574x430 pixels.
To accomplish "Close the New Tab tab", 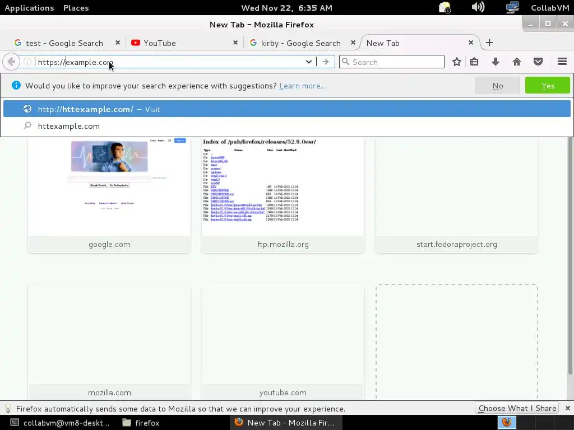I will point(471,43).
